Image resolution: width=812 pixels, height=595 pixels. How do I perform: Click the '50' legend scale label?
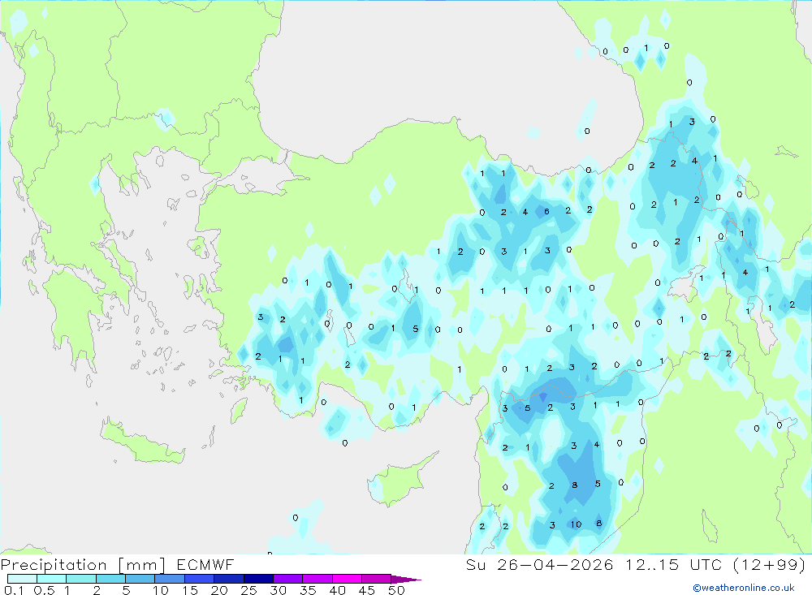click(x=396, y=590)
